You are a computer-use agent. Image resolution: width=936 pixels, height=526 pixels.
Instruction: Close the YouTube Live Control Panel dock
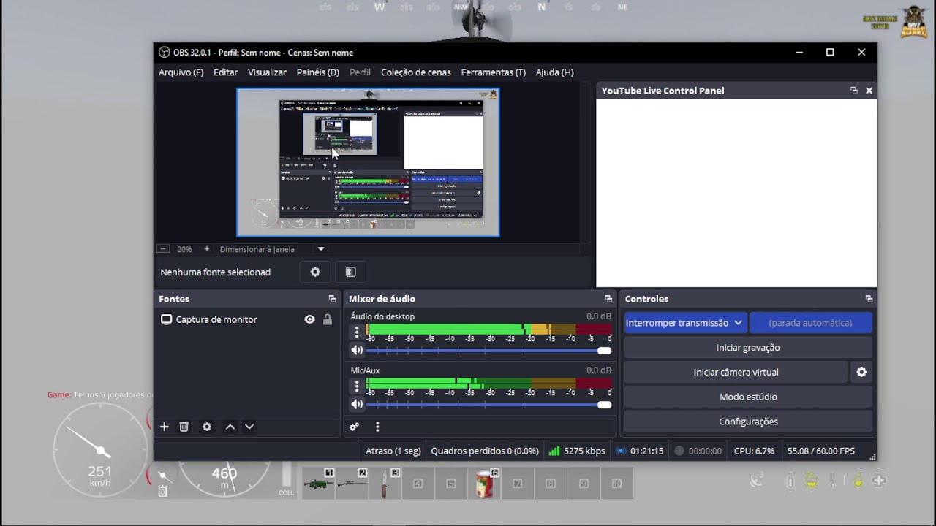[x=869, y=91]
